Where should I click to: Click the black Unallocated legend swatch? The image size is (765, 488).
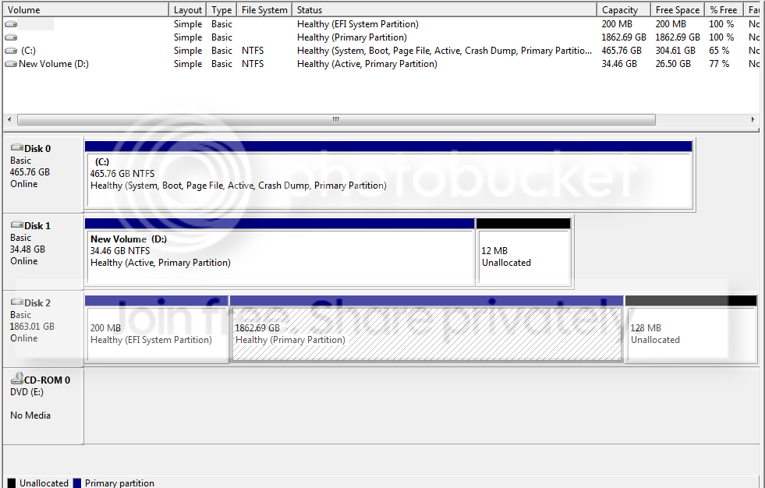(x=11, y=483)
